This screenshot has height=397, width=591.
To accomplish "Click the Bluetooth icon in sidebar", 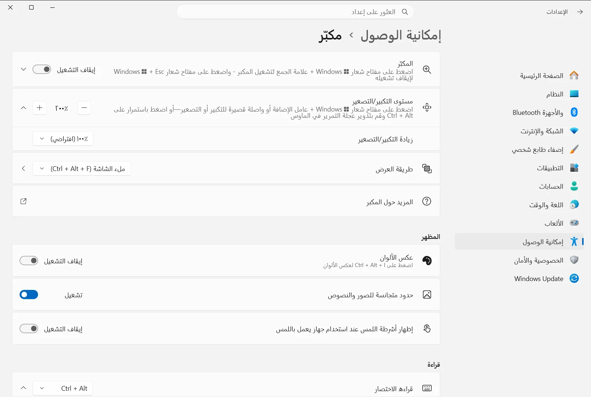I will 574,112.
